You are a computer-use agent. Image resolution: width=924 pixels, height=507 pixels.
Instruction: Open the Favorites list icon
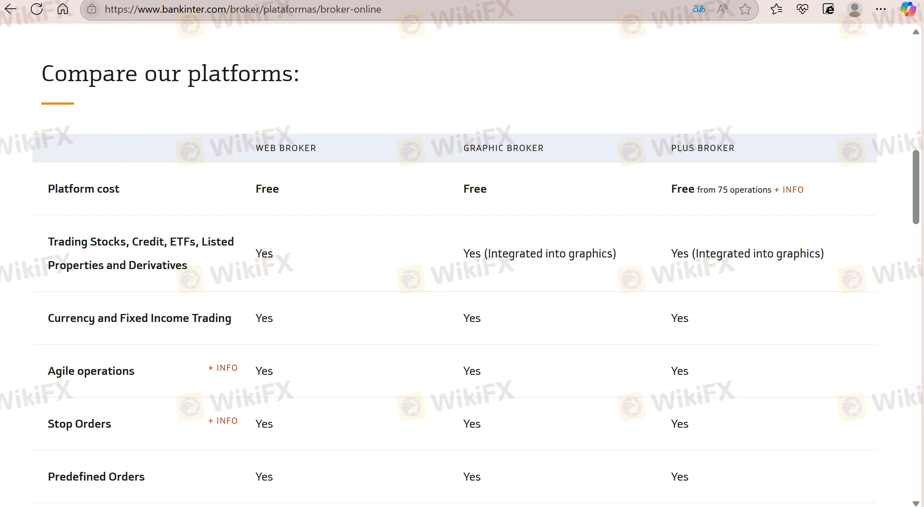776,9
